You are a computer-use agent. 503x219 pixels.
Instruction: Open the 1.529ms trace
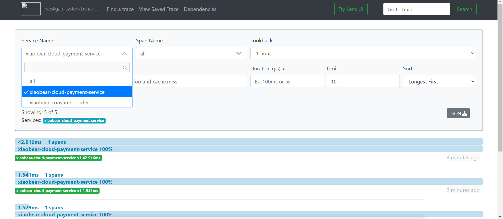coord(249,207)
